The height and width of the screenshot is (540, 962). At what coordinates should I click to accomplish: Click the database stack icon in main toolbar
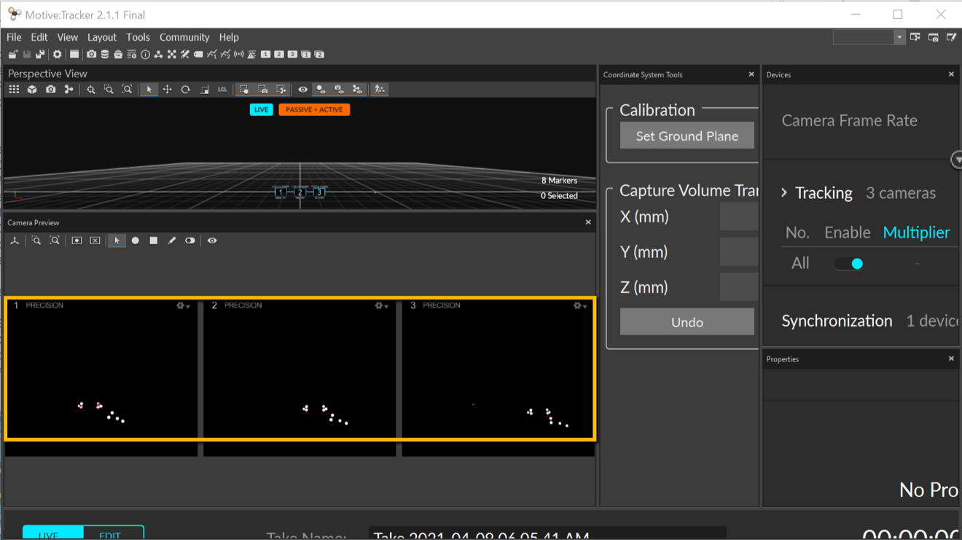click(x=104, y=54)
